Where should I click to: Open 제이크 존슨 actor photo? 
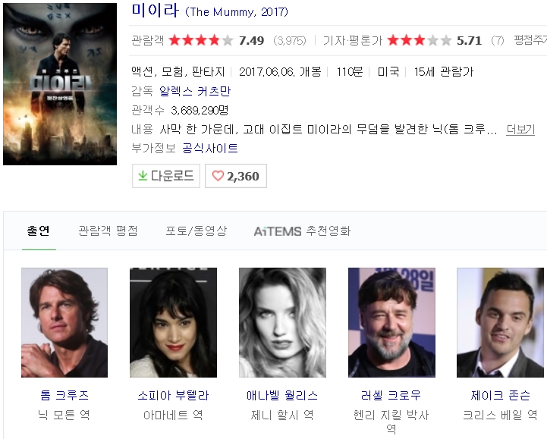(500, 322)
